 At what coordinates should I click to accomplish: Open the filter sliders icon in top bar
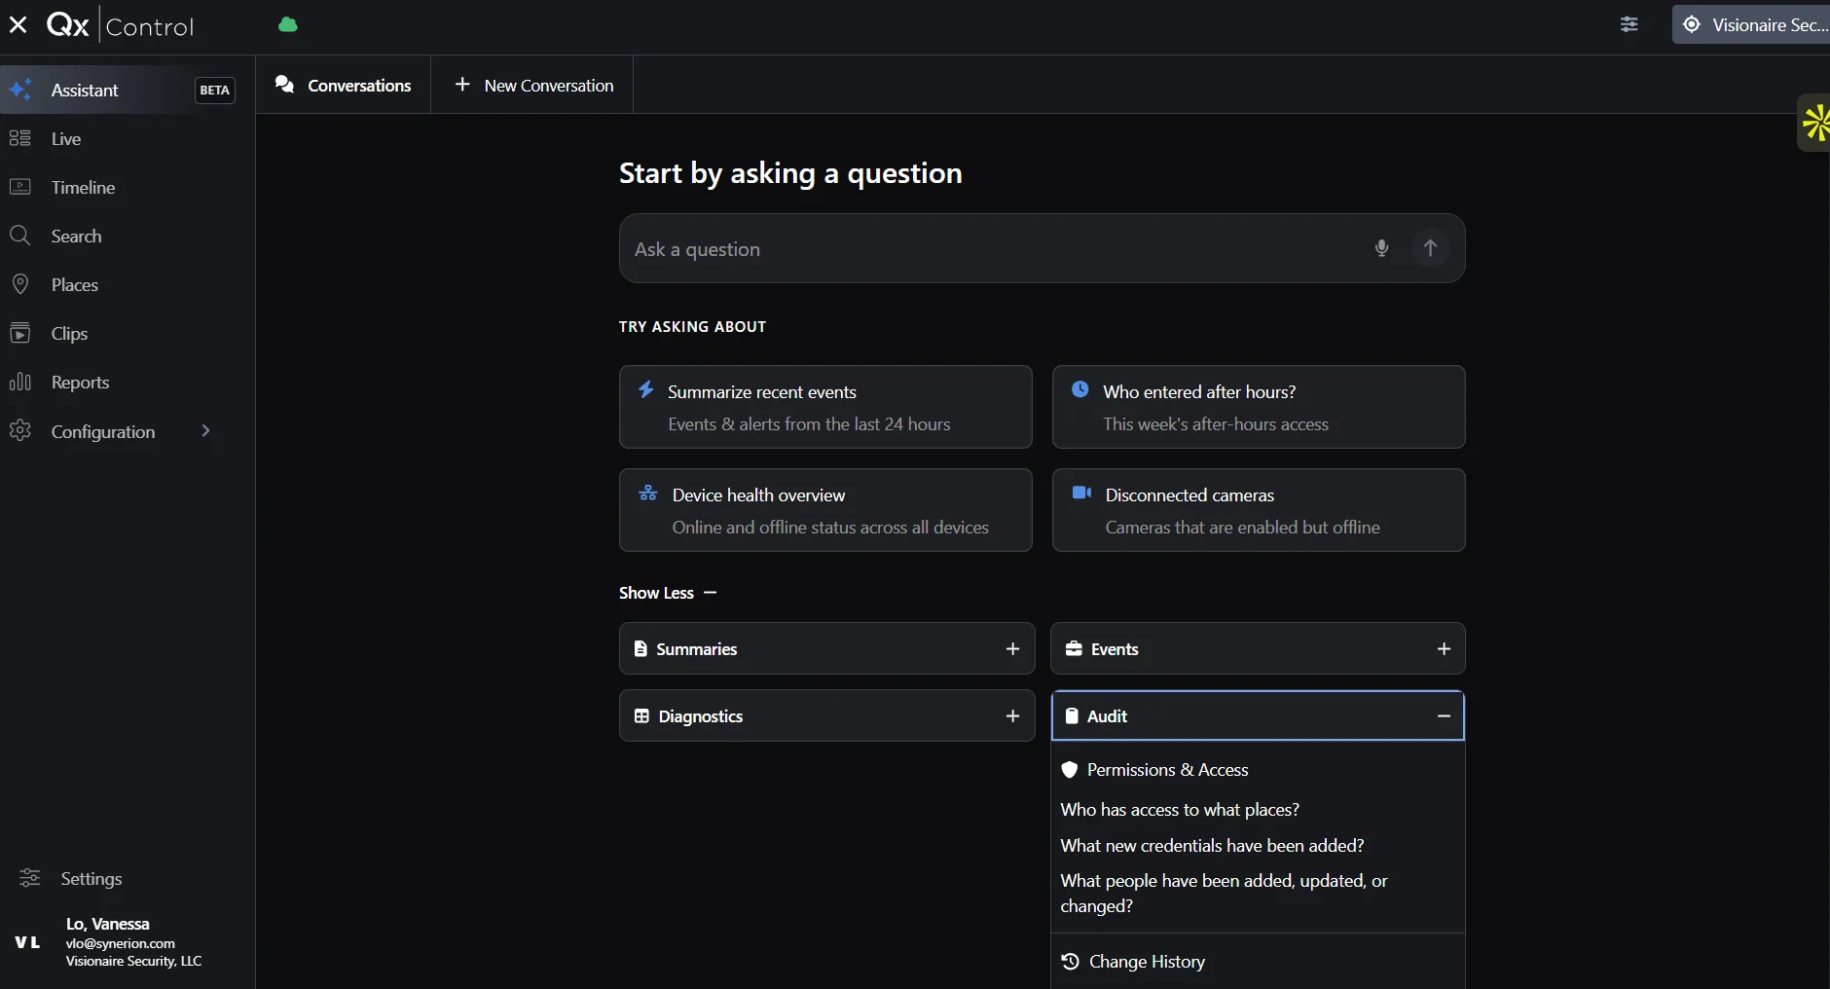[x=1629, y=25]
